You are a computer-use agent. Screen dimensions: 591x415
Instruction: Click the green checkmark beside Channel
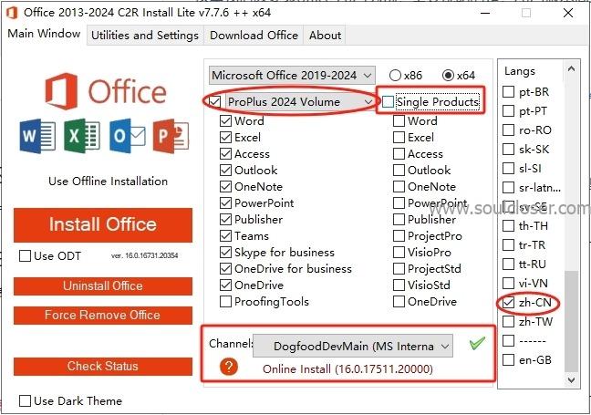click(477, 343)
